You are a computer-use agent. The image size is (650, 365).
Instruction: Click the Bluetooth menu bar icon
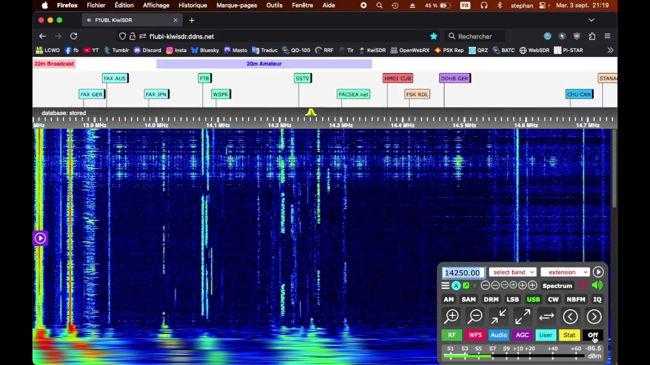499,6
